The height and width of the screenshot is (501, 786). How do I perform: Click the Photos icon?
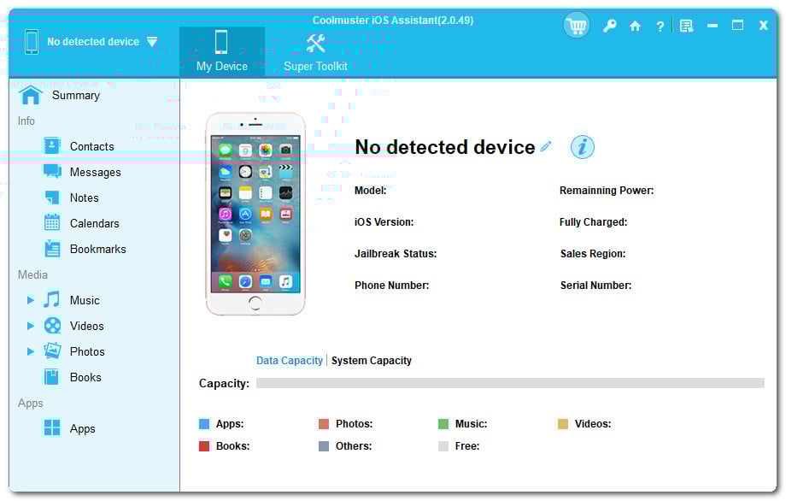(52, 351)
